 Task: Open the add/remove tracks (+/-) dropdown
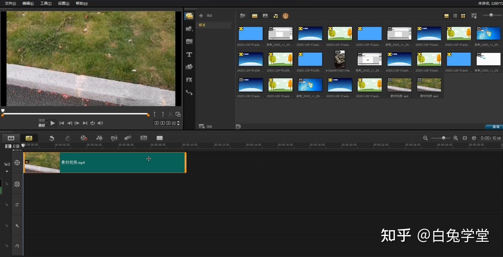pos(17,150)
